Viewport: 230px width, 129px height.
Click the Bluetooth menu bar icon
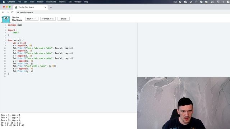click(x=223, y=2)
